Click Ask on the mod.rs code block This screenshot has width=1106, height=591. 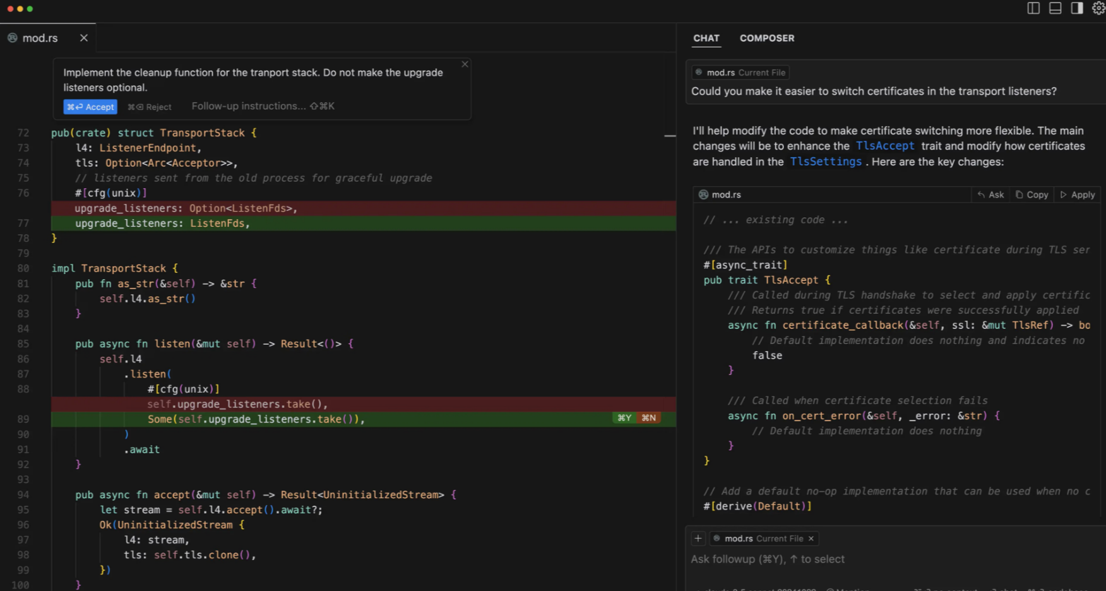pos(990,194)
